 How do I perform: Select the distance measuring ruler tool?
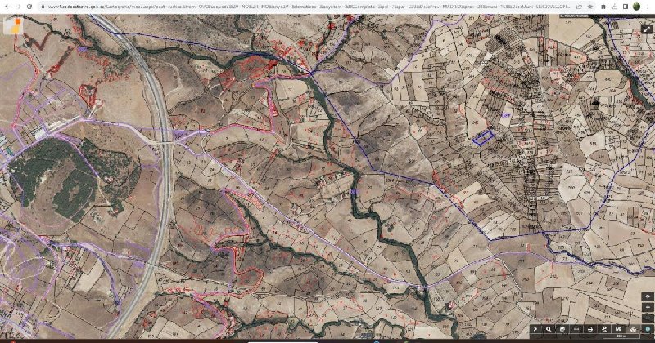(576, 329)
